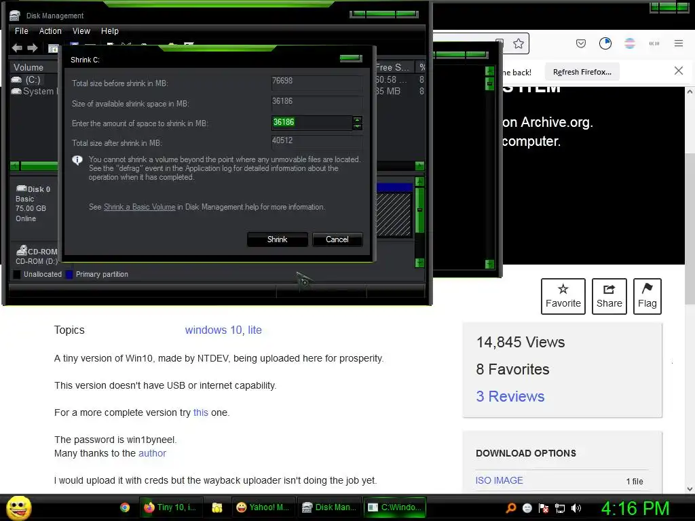The height and width of the screenshot is (521, 695).
Task: Dismiss the Refresh Firefox notification bar
Action: coord(678,71)
